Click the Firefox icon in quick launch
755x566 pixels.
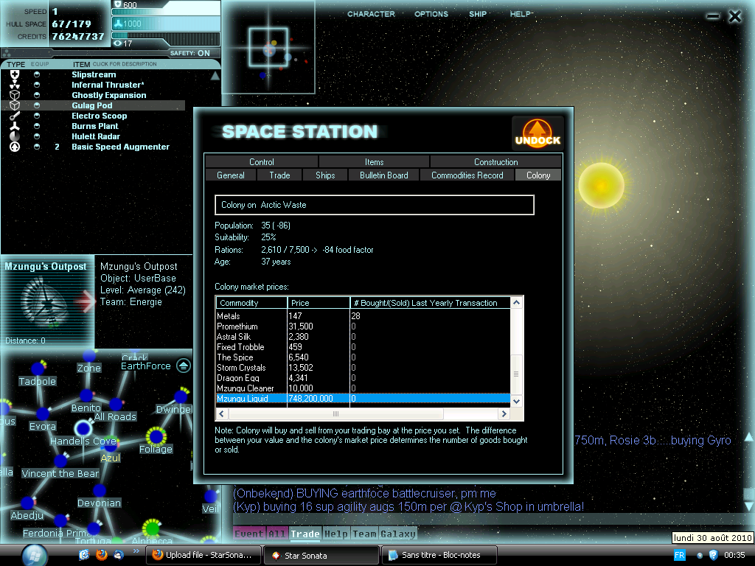(102, 554)
